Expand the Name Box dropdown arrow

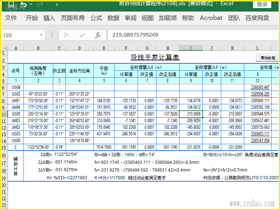42,35
